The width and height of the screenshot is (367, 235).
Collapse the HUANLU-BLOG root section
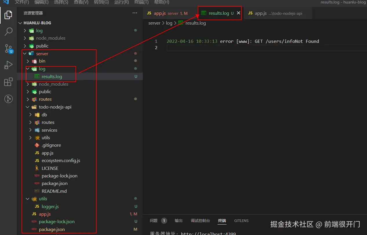click(20, 23)
